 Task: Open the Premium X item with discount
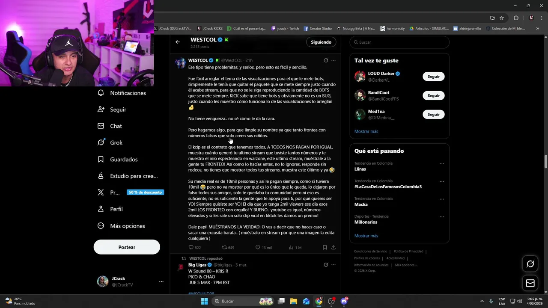tap(131, 192)
